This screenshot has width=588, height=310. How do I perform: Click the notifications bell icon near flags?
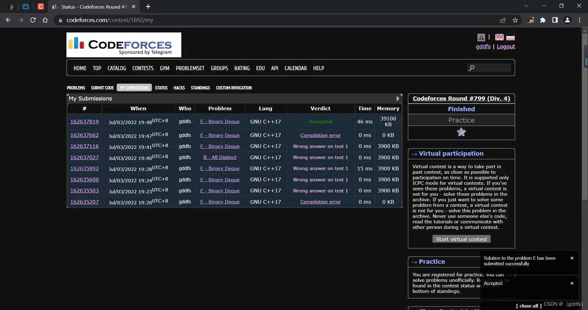[481, 37]
